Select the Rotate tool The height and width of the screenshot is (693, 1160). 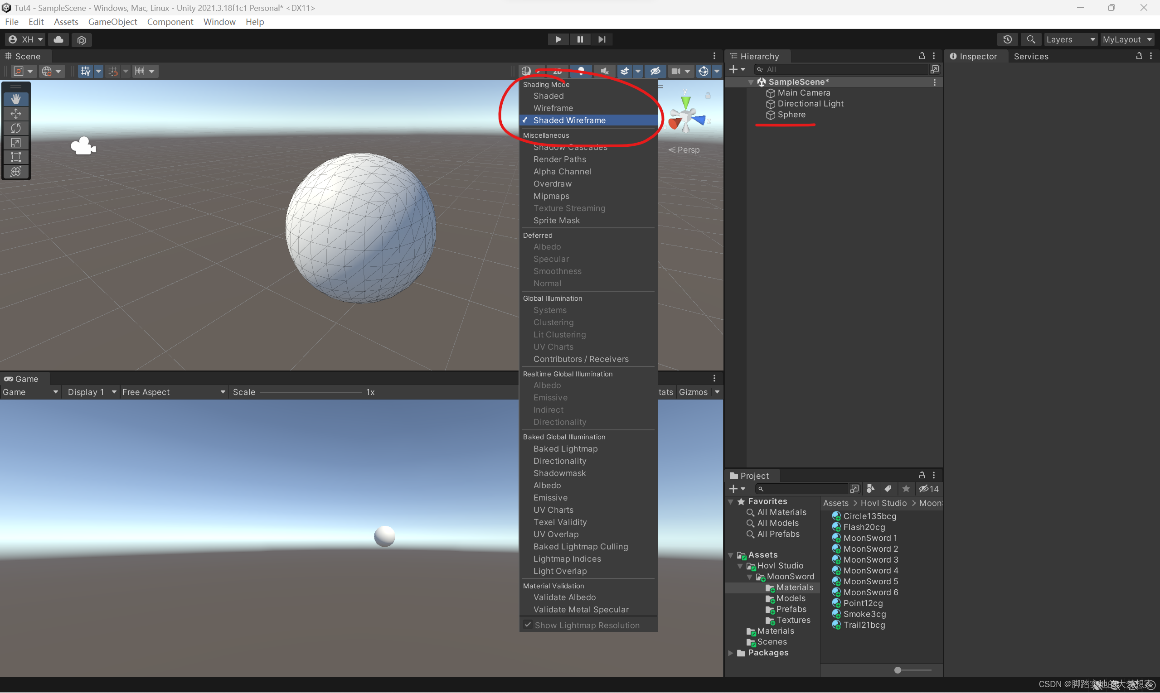[x=16, y=128]
